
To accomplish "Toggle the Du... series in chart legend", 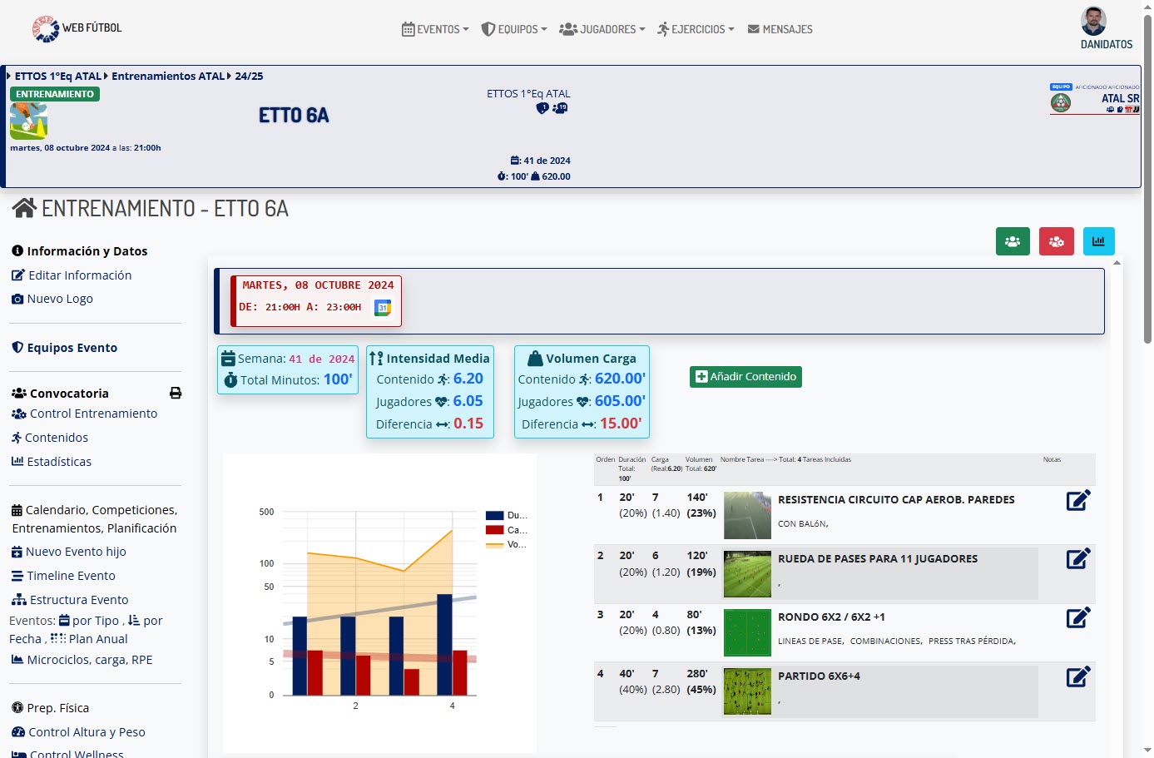I will point(506,516).
